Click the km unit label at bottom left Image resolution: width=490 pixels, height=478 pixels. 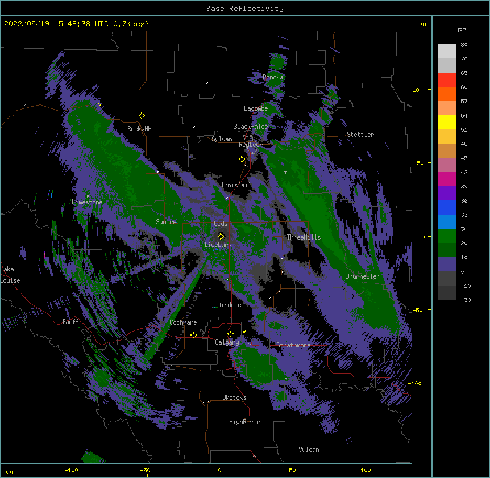(9, 471)
